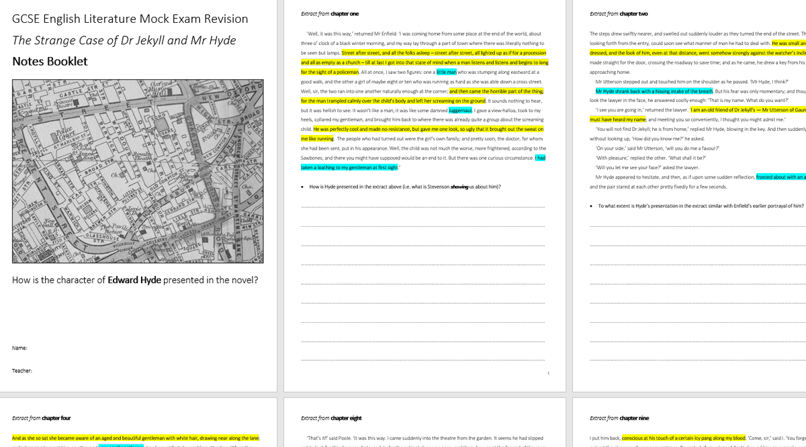The height and width of the screenshot is (447, 806).
Task: Click highlighted text 'for the sight of a policeman'
Action: pyautogui.click(x=330, y=72)
